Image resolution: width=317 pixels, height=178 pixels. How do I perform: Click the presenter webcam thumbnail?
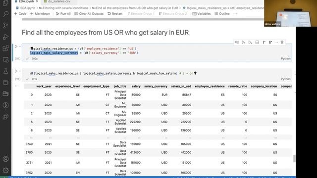coord(291,13)
